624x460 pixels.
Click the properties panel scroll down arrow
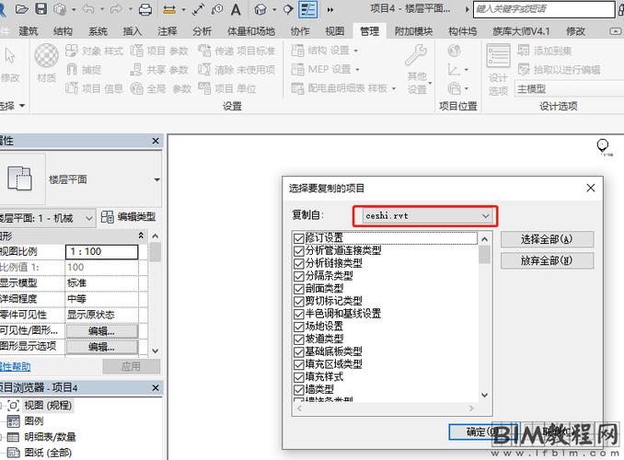click(156, 351)
